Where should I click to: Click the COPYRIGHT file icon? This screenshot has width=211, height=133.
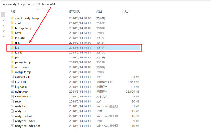[12, 77]
